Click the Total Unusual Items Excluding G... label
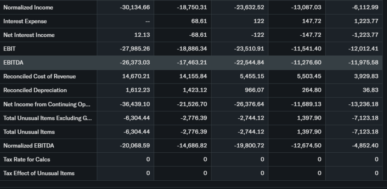 47,118
